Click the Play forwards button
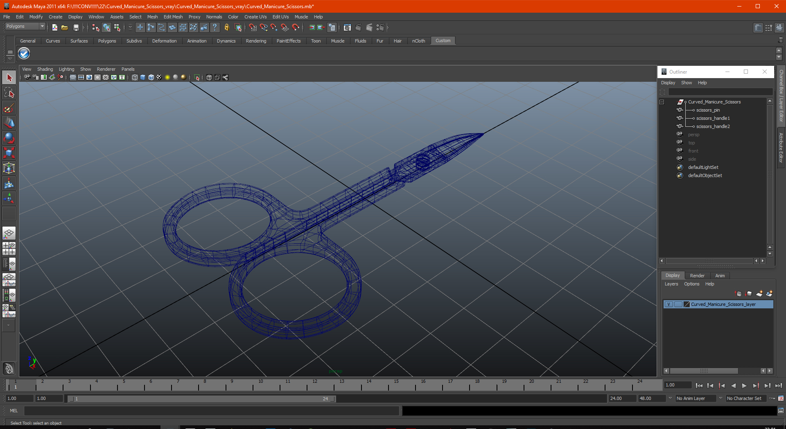The height and width of the screenshot is (429, 786). 744,385
